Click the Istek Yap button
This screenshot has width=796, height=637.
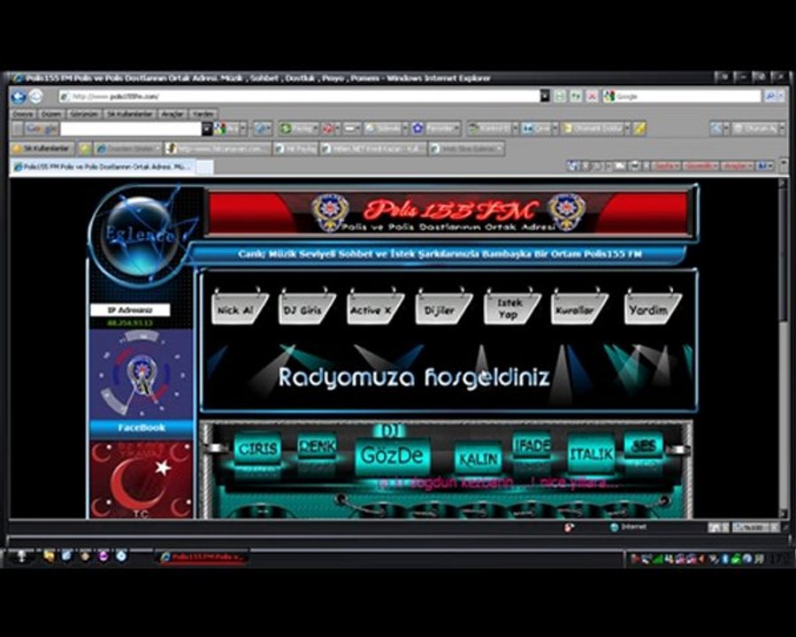click(x=512, y=307)
